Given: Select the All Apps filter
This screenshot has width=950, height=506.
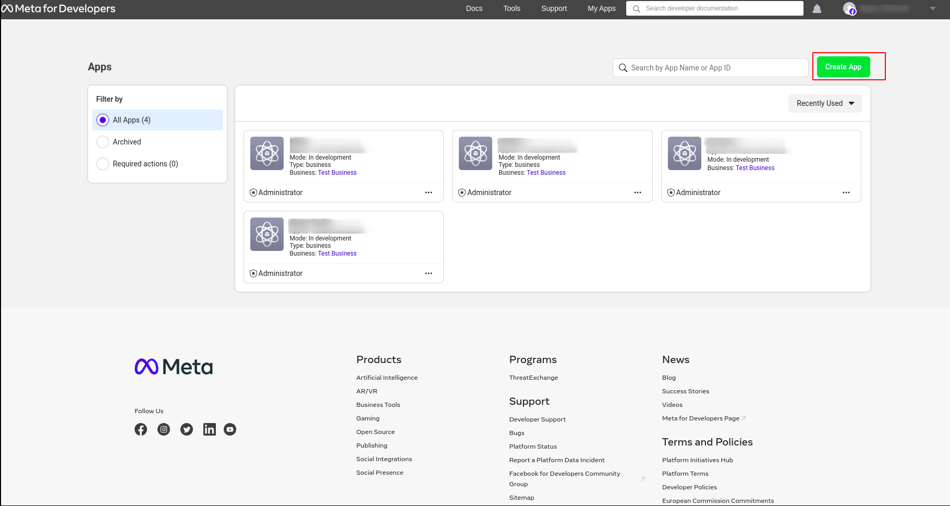Looking at the screenshot, I should 103,120.
